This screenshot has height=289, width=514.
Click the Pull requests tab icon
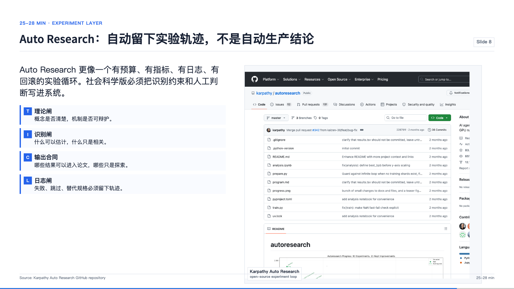click(x=298, y=105)
